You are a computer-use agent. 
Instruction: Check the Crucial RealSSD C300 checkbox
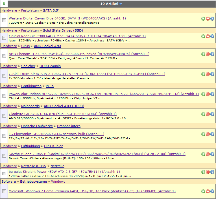(x=4, y=38)
